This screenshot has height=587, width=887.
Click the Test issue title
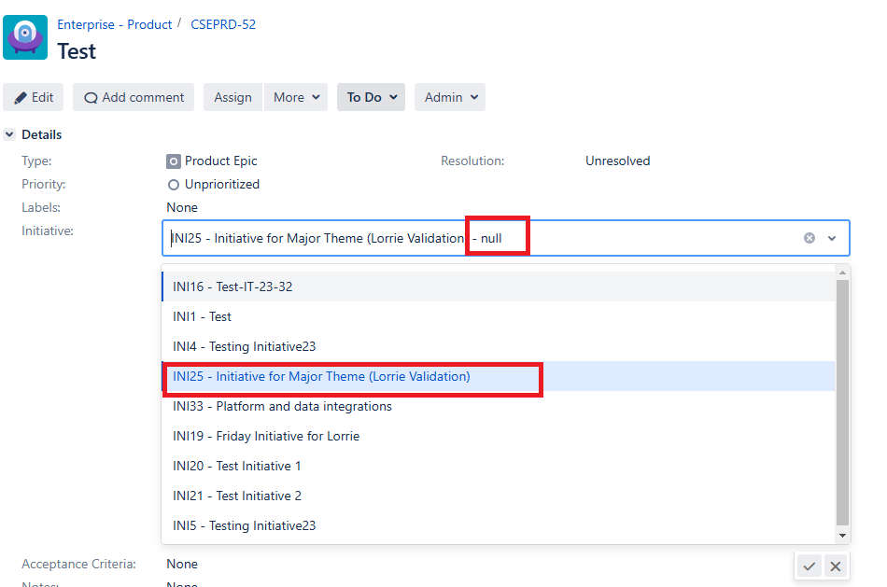tap(77, 51)
